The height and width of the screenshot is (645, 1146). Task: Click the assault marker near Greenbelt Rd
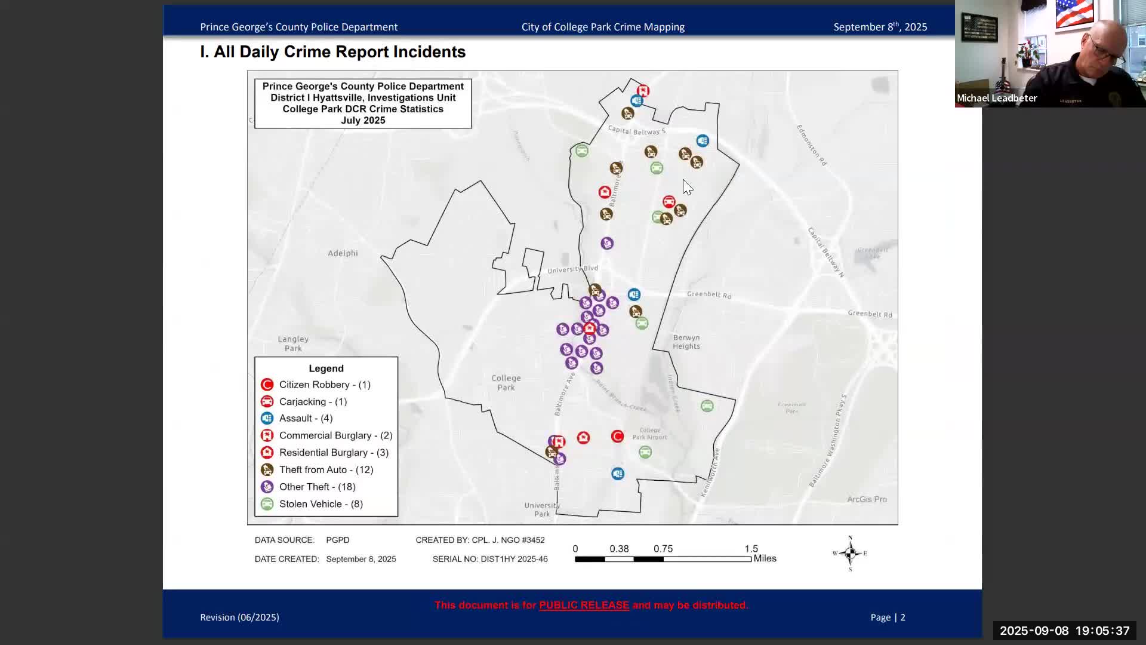[x=634, y=294]
